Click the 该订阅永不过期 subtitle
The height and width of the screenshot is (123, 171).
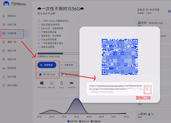46,13
